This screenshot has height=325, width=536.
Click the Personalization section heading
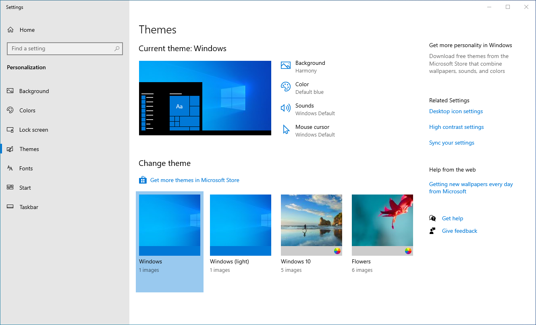26,67
